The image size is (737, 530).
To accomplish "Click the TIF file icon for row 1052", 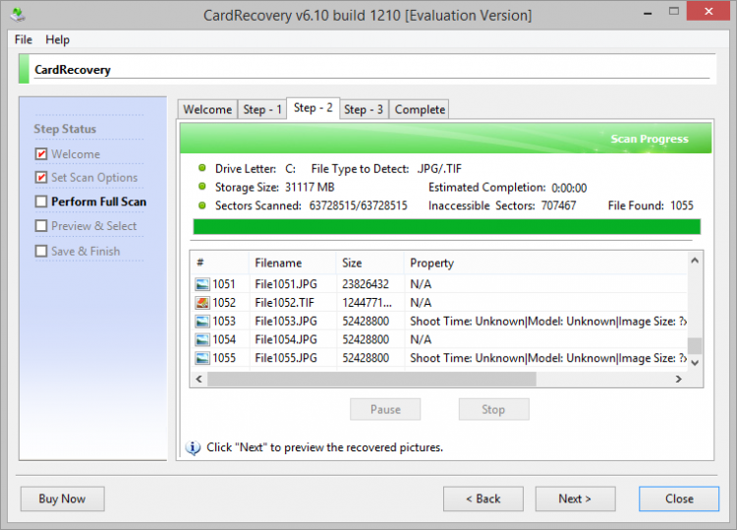I will click(x=202, y=303).
